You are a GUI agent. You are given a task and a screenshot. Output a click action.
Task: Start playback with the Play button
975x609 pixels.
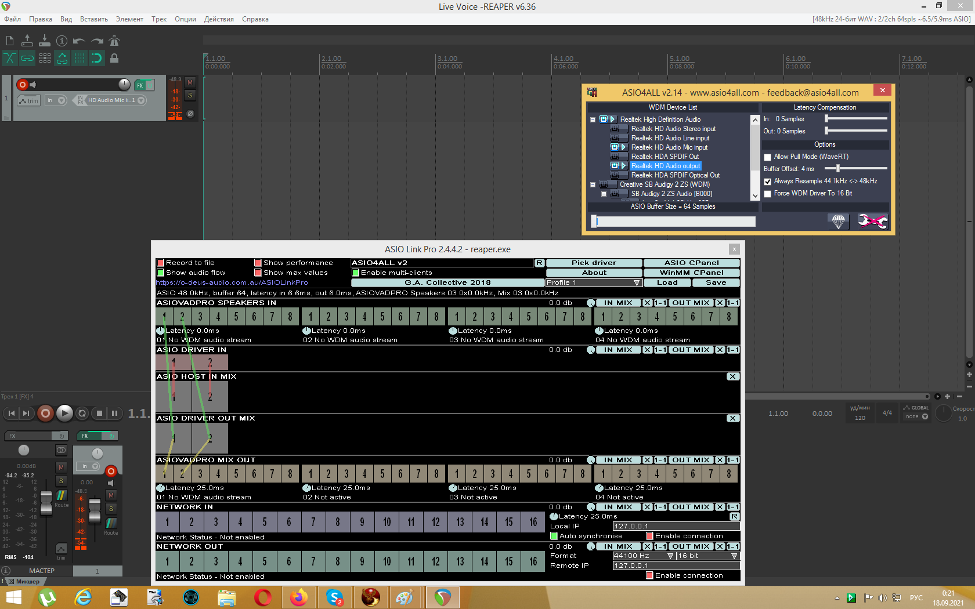tap(64, 413)
